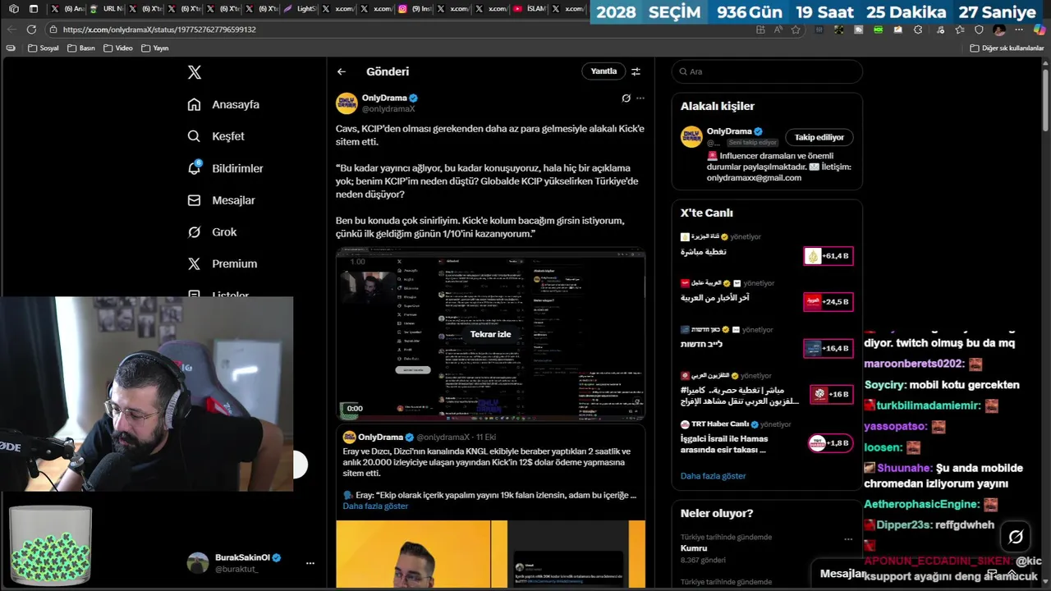Open OnlyDrama post author avatar
Viewport: 1051px width, 591px height.
click(347, 103)
